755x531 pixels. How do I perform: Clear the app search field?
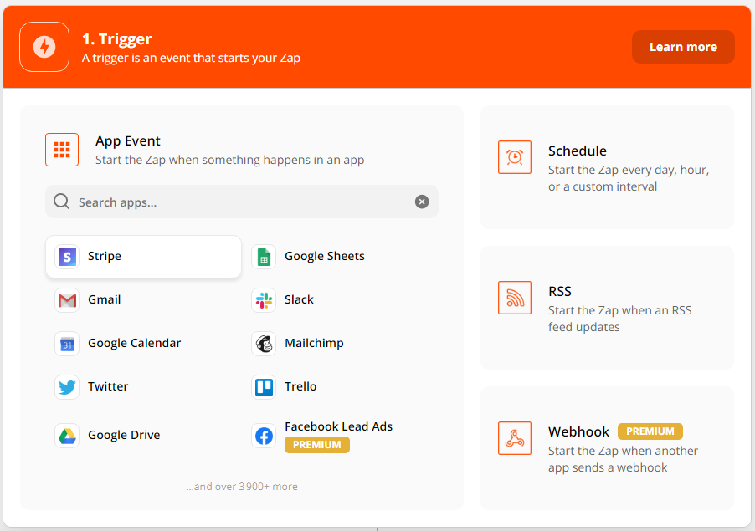(422, 202)
